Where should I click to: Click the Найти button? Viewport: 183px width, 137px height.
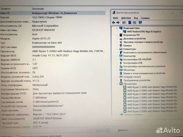tap(100, 131)
